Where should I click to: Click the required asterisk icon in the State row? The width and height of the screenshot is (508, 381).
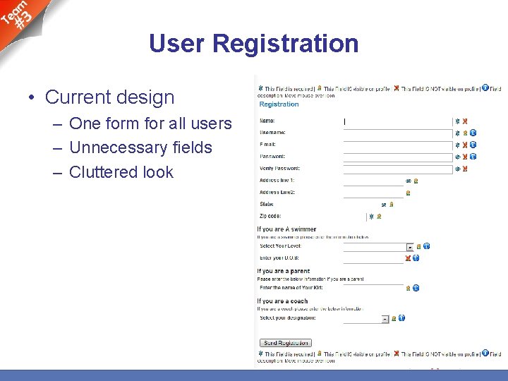(384, 205)
